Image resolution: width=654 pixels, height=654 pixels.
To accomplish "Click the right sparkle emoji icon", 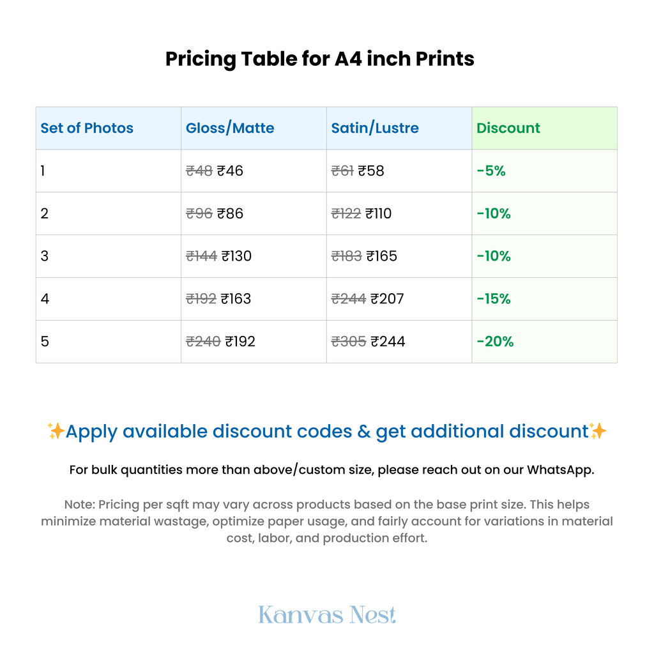I will (598, 431).
